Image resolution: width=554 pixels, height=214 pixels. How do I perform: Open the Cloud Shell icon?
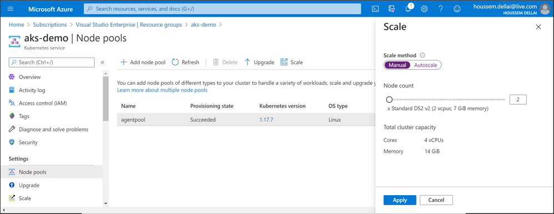(x=375, y=9)
